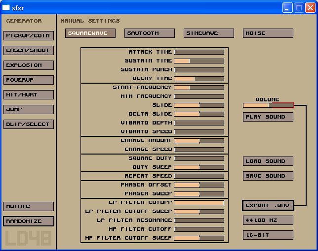The height and width of the screenshot is (251, 318).
Task: Click the LP Filter Cutoff slider
Action: [199, 203]
